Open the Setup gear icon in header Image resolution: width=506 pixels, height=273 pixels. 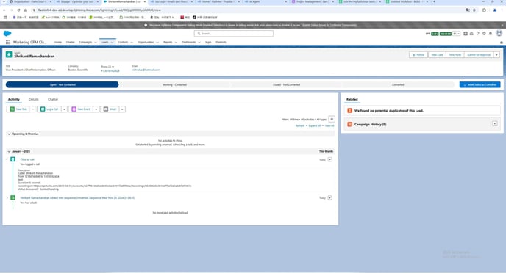pyautogui.click(x=484, y=34)
